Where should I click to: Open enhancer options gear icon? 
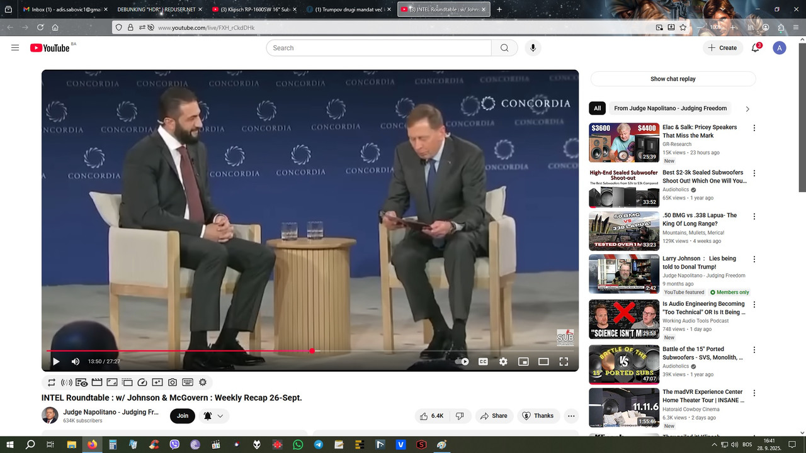[203, 382]
